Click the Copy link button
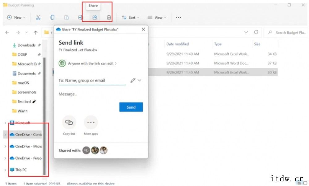 click(69, 125)
